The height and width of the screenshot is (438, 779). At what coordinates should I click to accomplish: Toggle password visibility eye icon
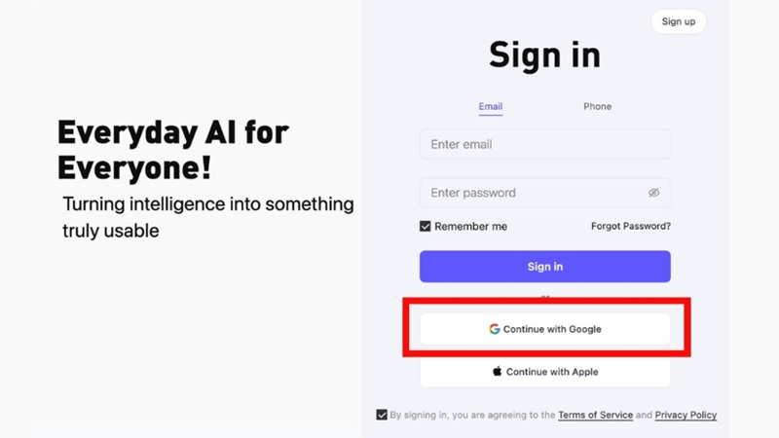point(653,193)
